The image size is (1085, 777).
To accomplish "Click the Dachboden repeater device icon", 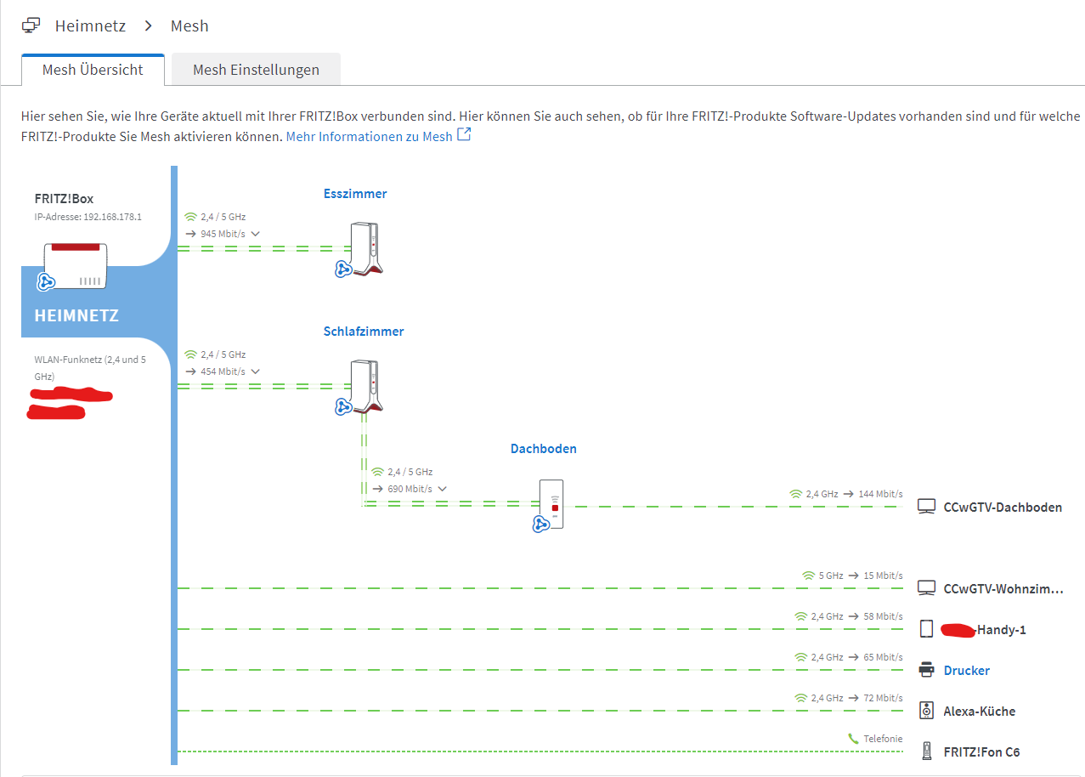I will (x=551, y=503).
